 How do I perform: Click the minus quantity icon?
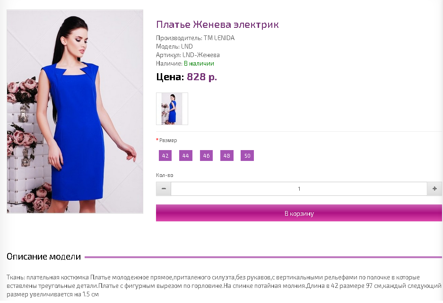tap(164, 189)
